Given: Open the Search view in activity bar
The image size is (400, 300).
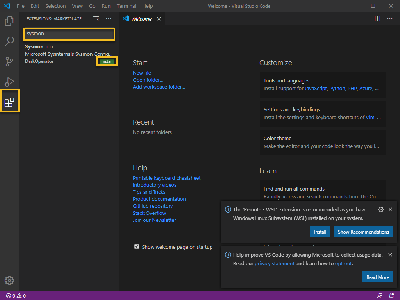Looking at the screenshot, I should click(x=9, y=41).
